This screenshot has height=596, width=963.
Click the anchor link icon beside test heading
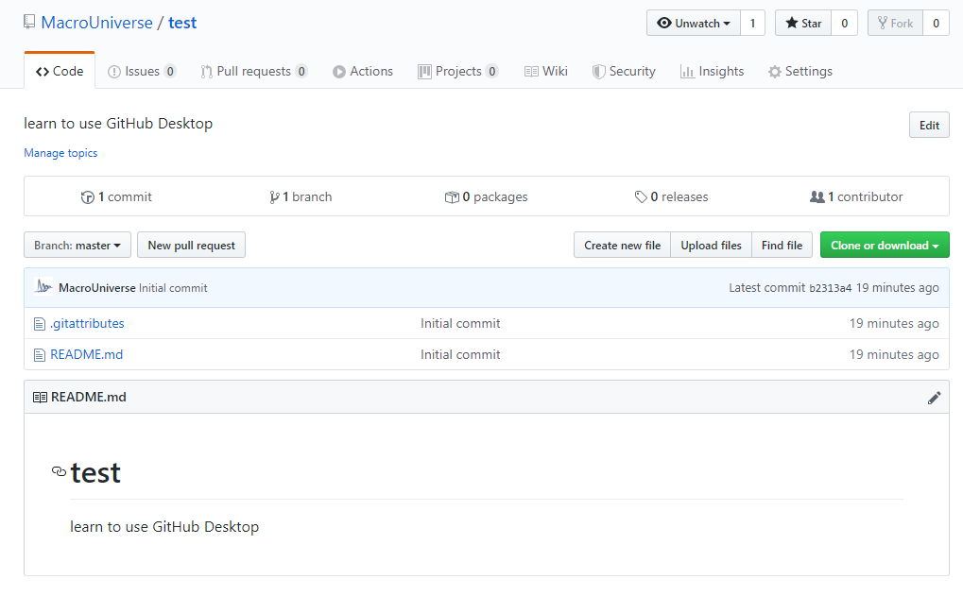[60, 471]
